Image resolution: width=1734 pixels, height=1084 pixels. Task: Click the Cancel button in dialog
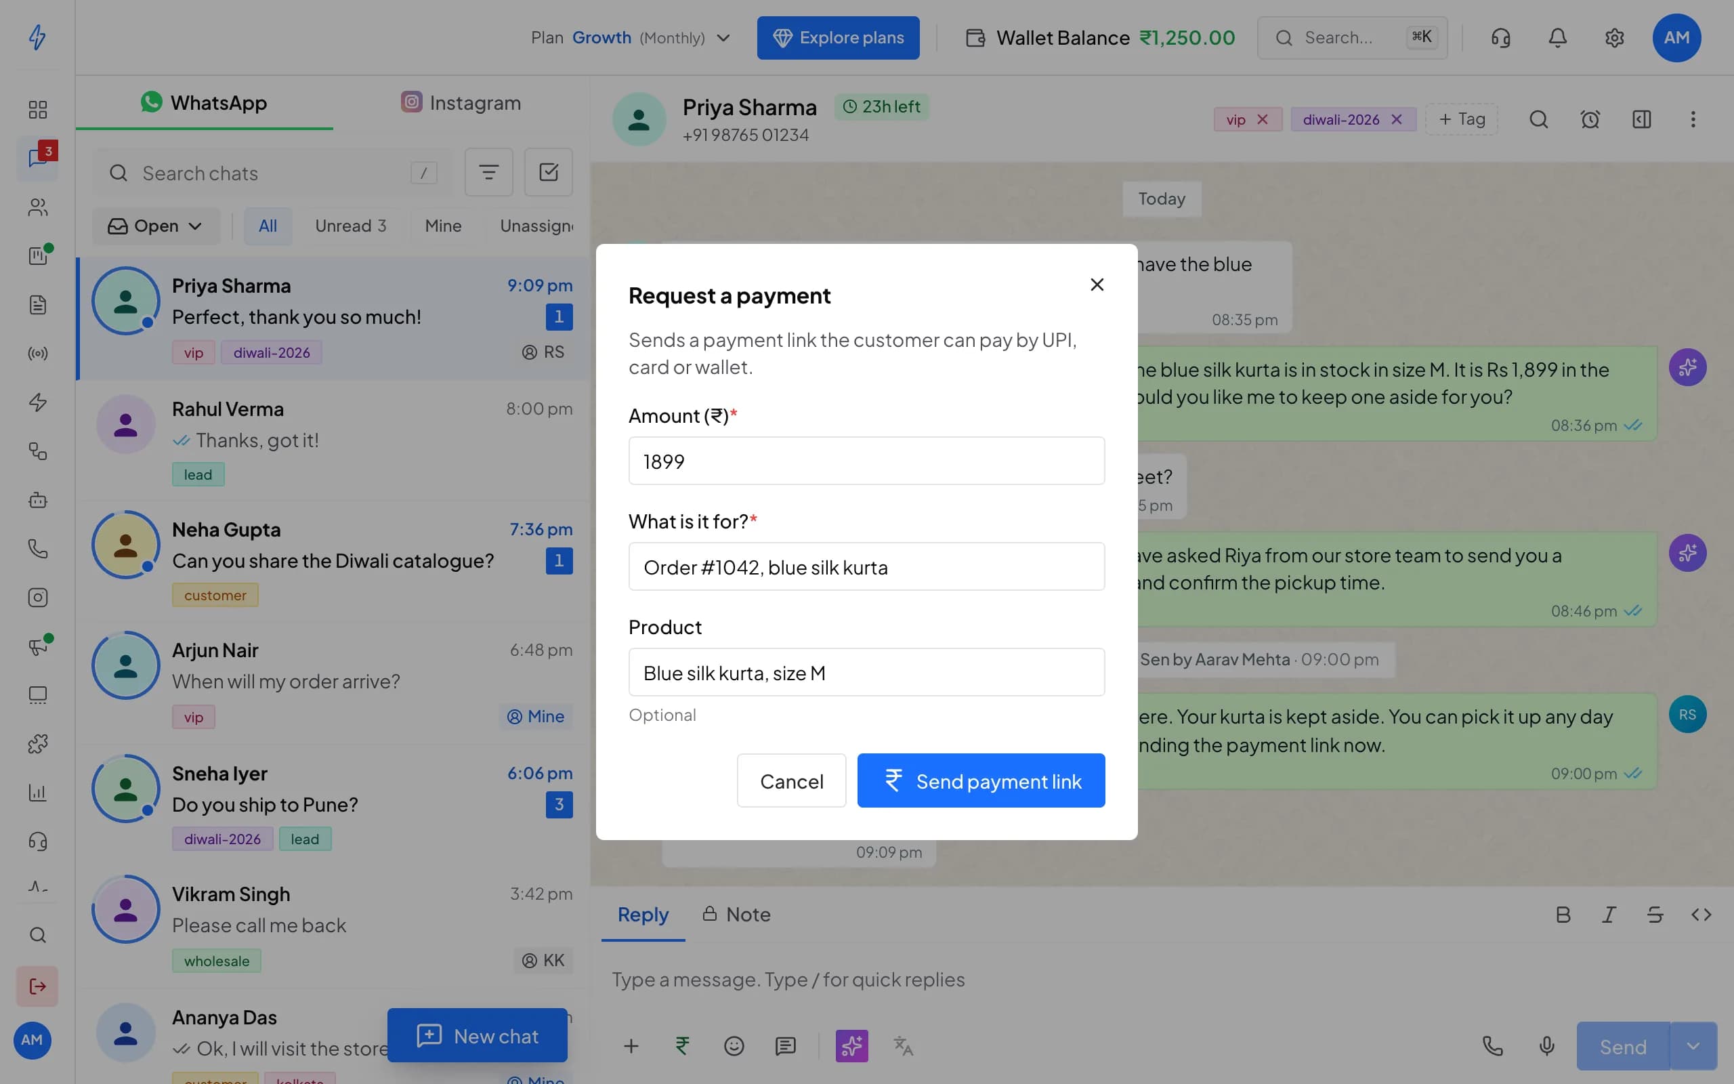(x=791, y=780)
